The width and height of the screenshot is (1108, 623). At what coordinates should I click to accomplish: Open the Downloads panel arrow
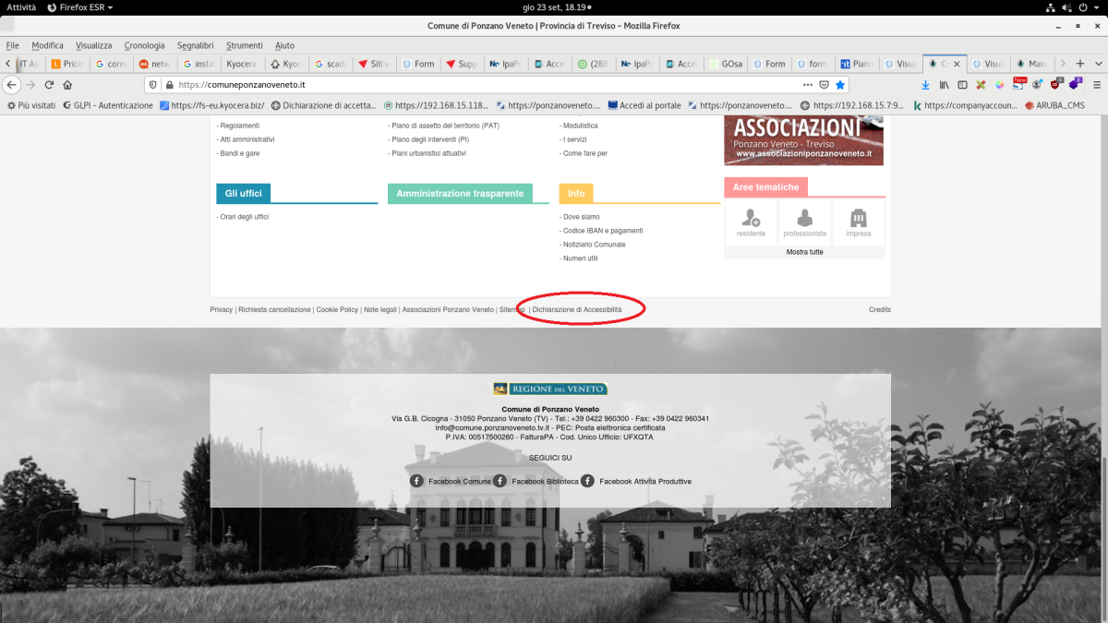point(926,84)
